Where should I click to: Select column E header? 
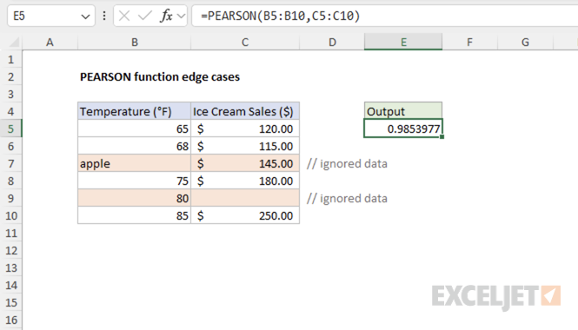coord(403,42)
